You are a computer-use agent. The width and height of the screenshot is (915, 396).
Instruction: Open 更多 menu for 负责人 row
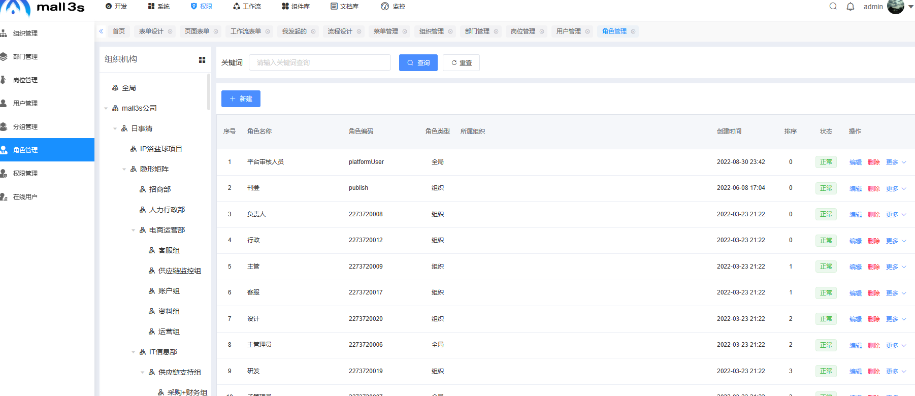point(896,214)
